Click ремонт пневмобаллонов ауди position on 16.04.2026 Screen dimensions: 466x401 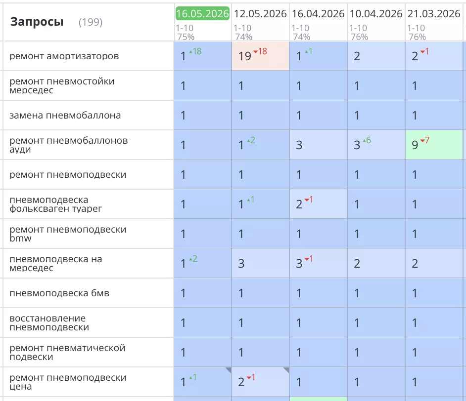click(318, 145)
